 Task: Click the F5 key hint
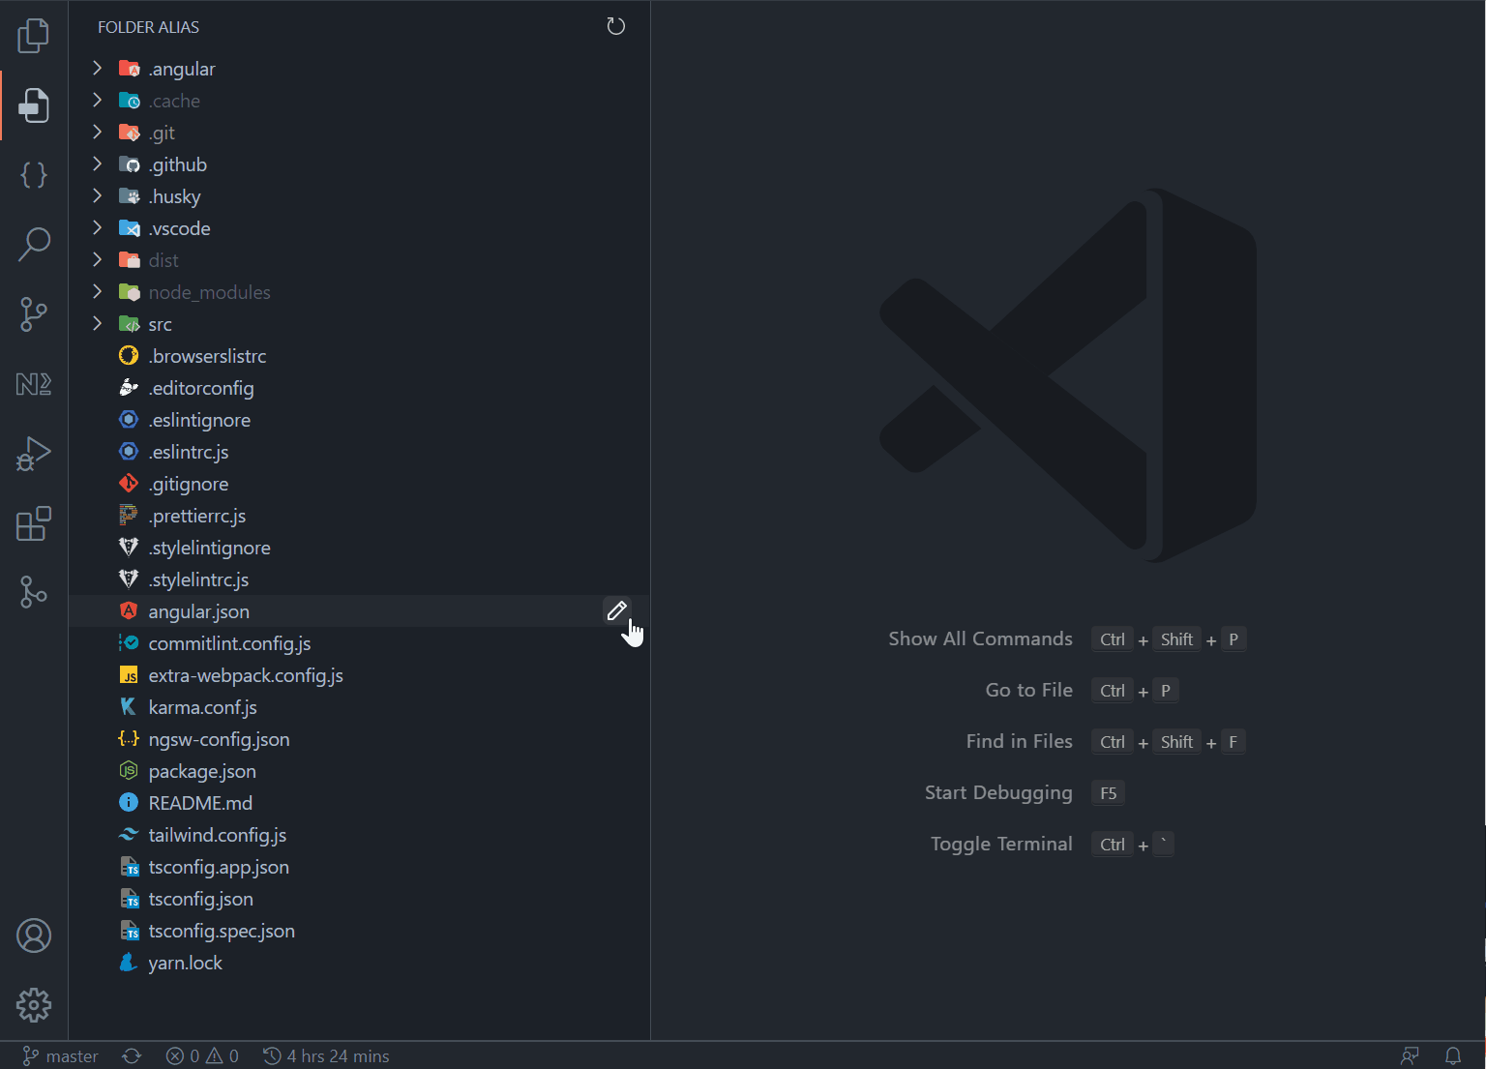1108,793
